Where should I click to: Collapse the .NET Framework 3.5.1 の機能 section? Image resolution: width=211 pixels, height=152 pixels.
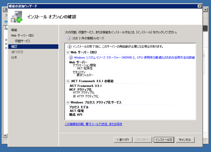[68, 81]
